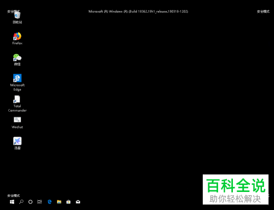Click the 'Firefox' icon label text
This screenshot has height=210, width=274.
point(18,43)
